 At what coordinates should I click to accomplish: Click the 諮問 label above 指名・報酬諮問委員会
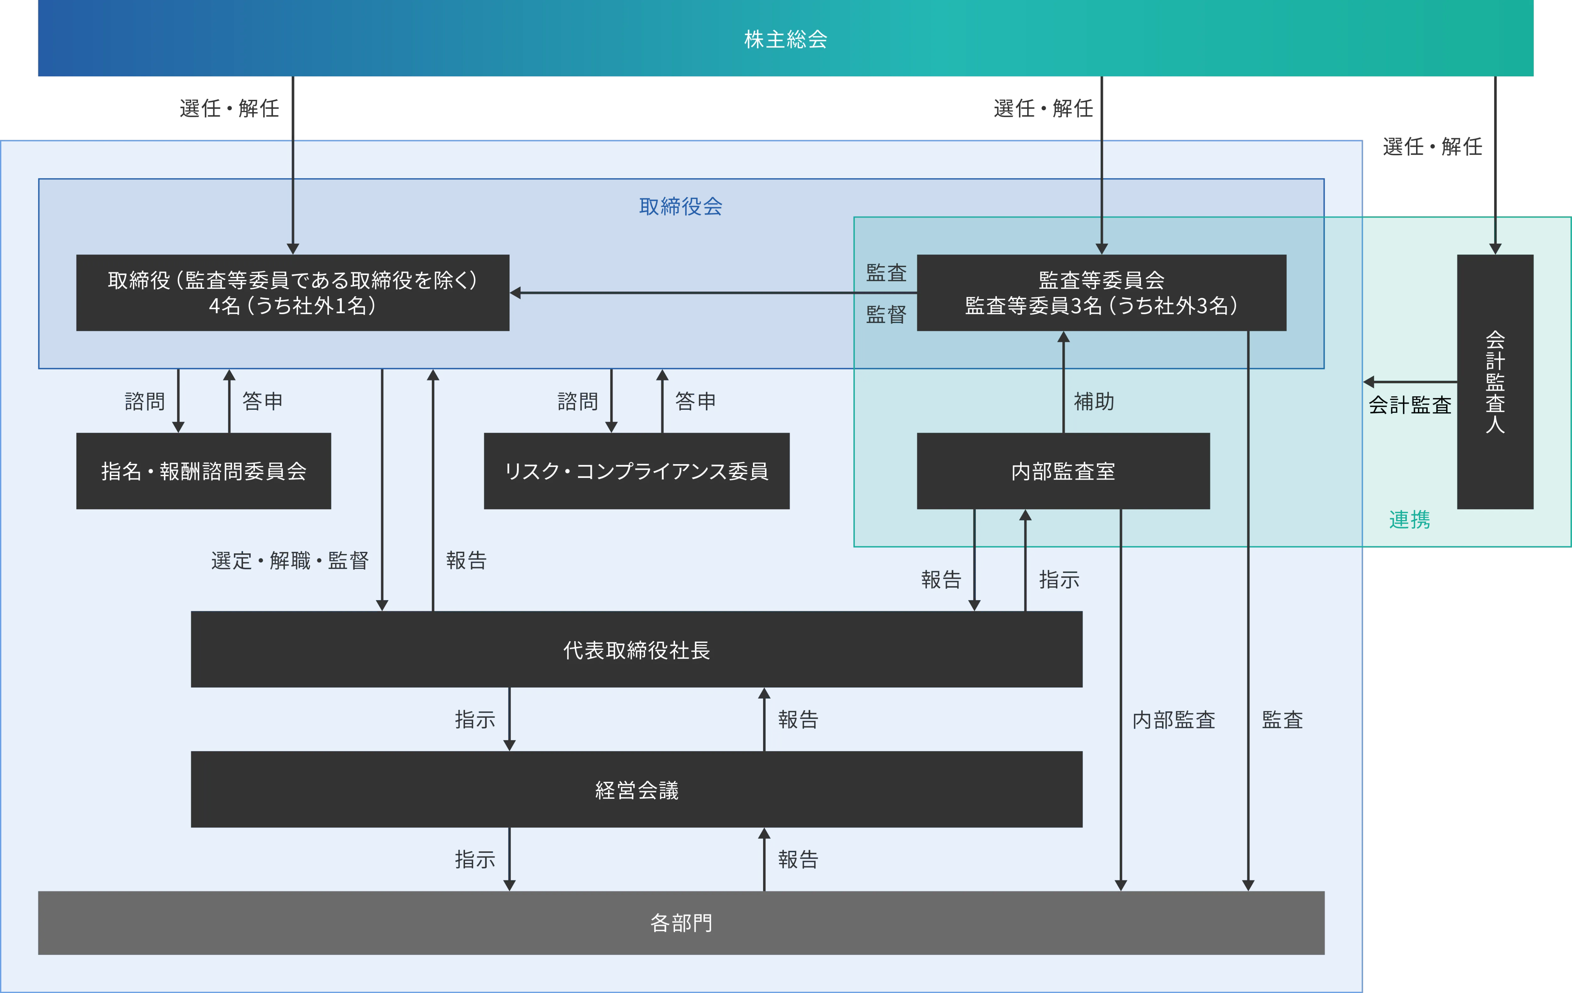(145, 401)
